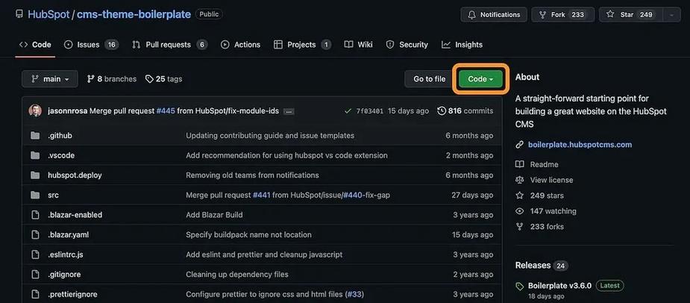Image resolution: width=690 pixels, height=303 pixels.
Task: Click the commit history clock icon
Action: pyautogui.click(x=442, y=110)
